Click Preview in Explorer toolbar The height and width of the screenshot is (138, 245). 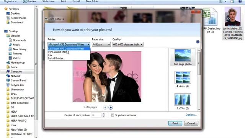(30, 1)
